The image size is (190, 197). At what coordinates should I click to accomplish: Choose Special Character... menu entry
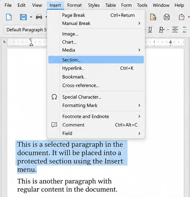(96, 97)
